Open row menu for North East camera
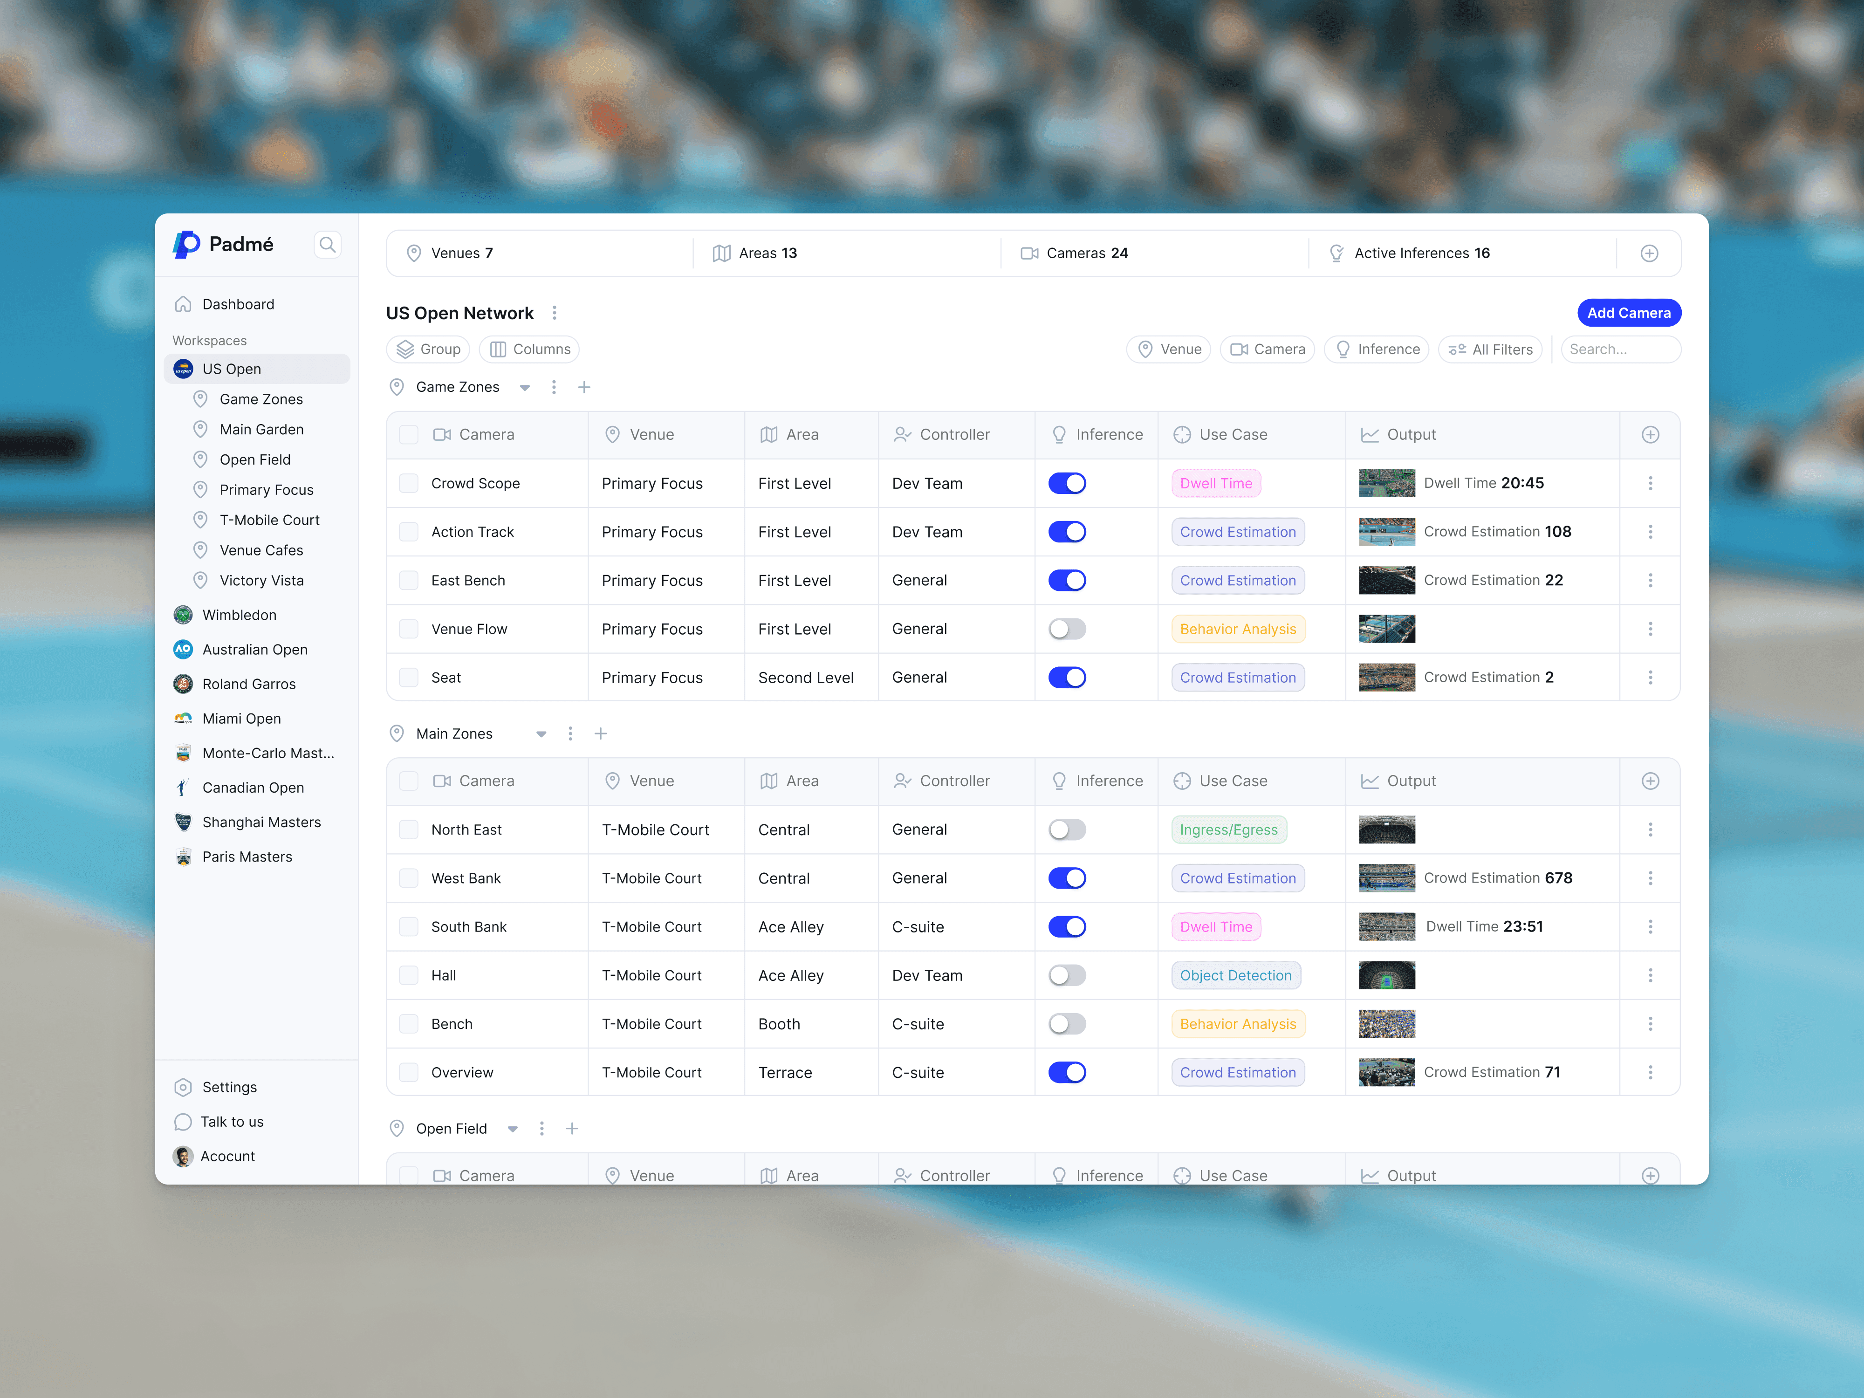This screenshot has width=1864, height=1398. coord(1650,830)
